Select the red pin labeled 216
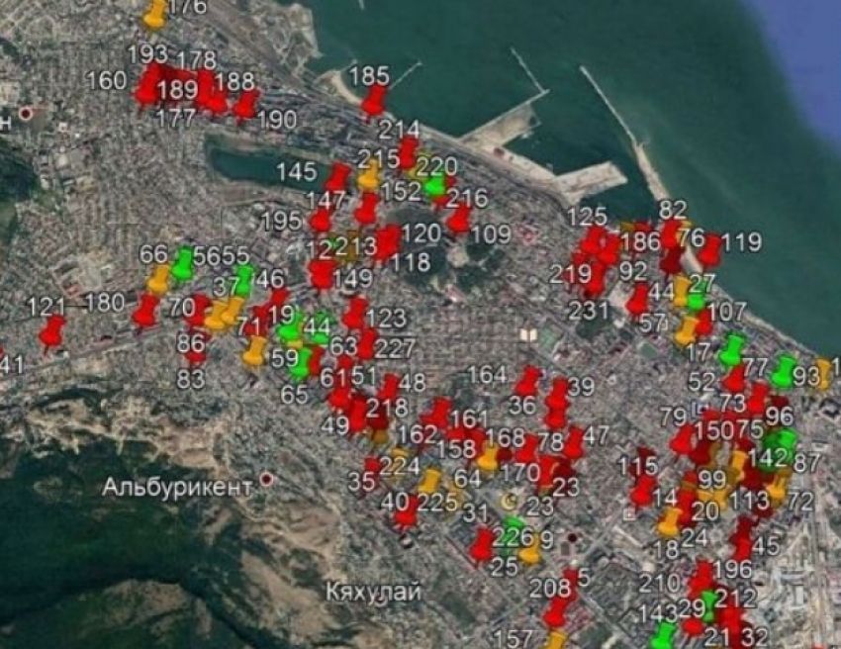Viewport: 841px width, 649px height. 460,220
